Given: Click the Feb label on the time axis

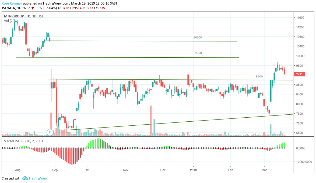Looking at the screenshot, I should pyautogui.click(x=231, y=170).
